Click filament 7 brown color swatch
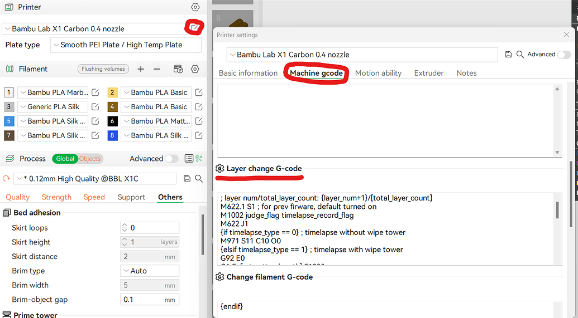 pyautogui.click(x=8, y=135)
